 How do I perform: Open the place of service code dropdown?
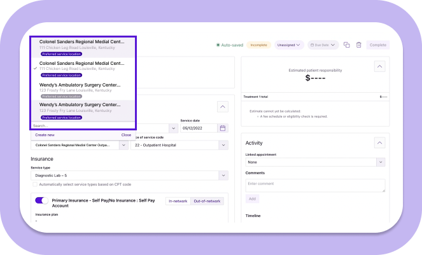click(x=179, y=145)
